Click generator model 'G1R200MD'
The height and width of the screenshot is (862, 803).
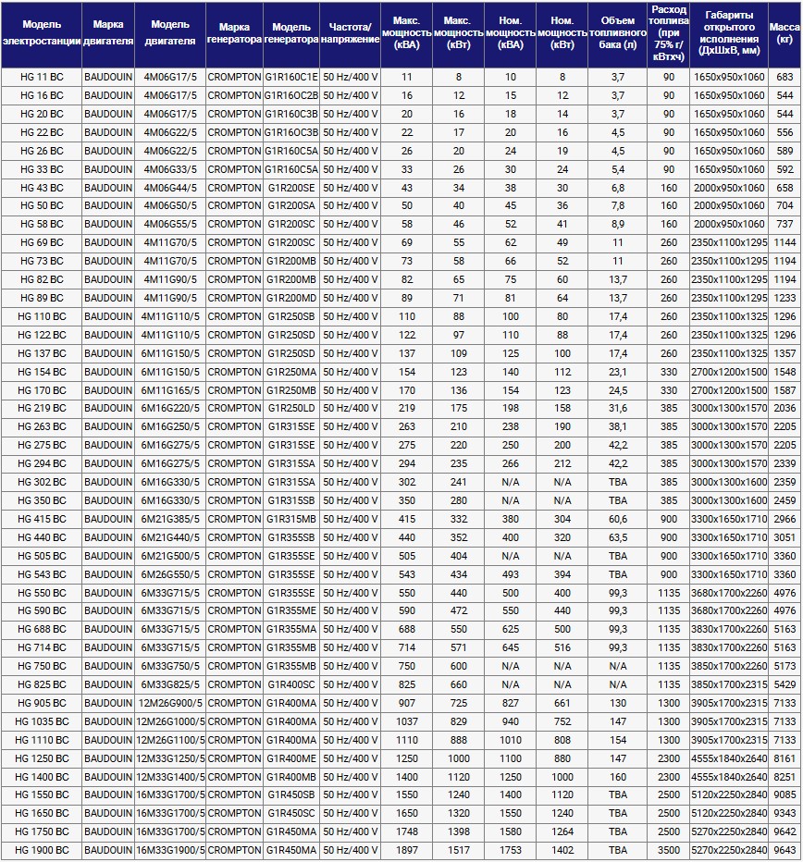291,298
